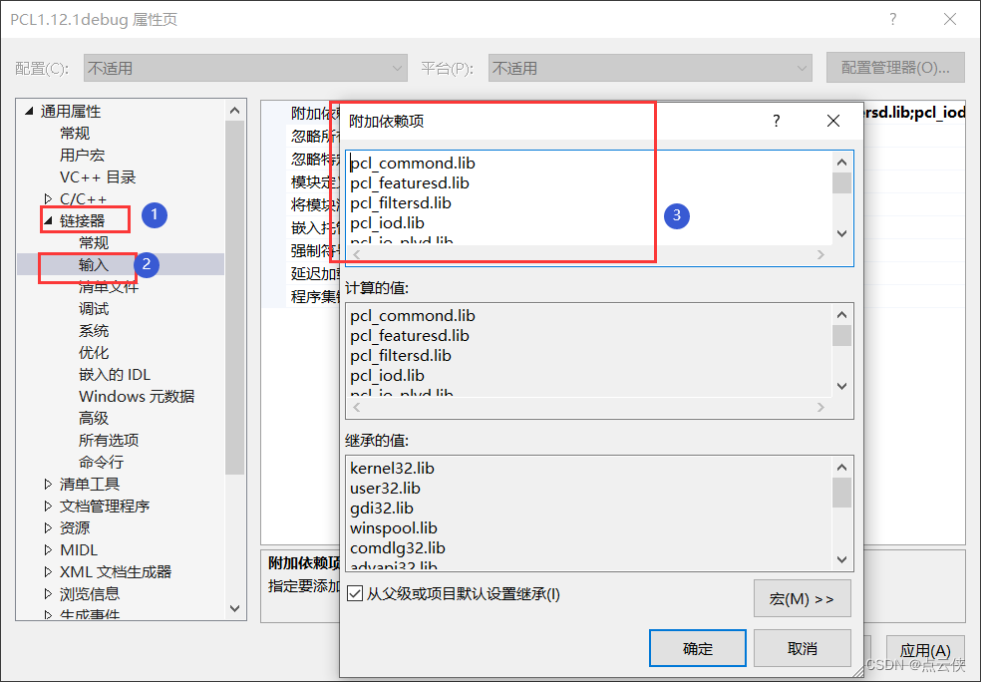
Task: Click pcl_featuresd.lib in 计算的值 list
Action: [x=409, y=335]
